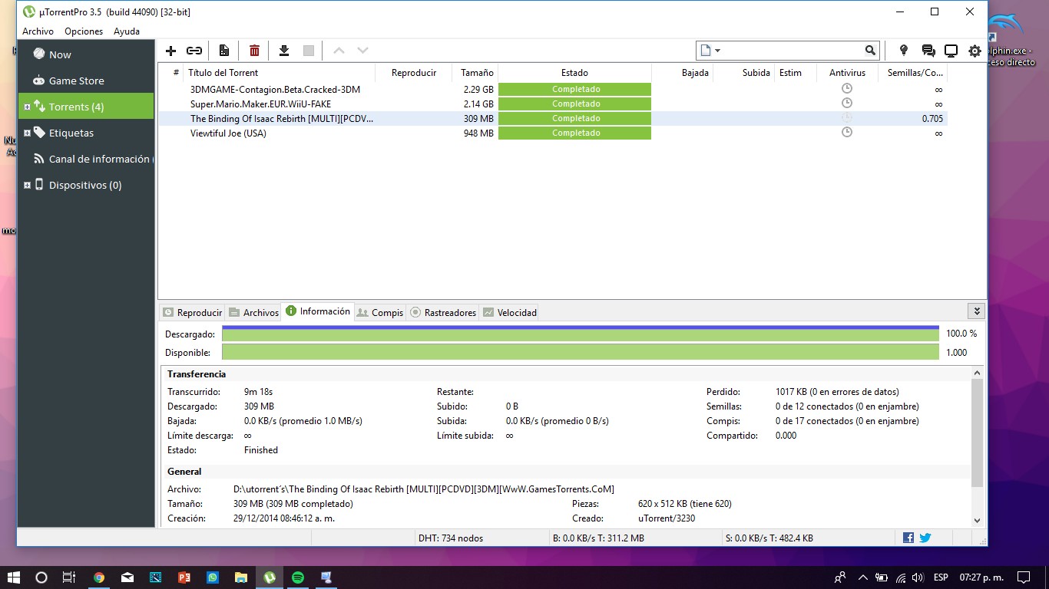Click the Add Torrent from URL link icon
This screenshot has width=1049, height=589.
194,51
